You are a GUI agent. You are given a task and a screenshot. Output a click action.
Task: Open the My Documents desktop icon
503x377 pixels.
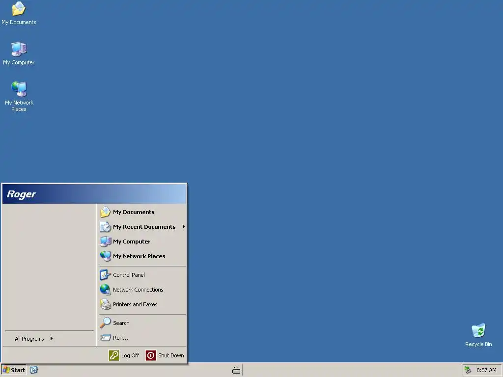coord(19,13)
